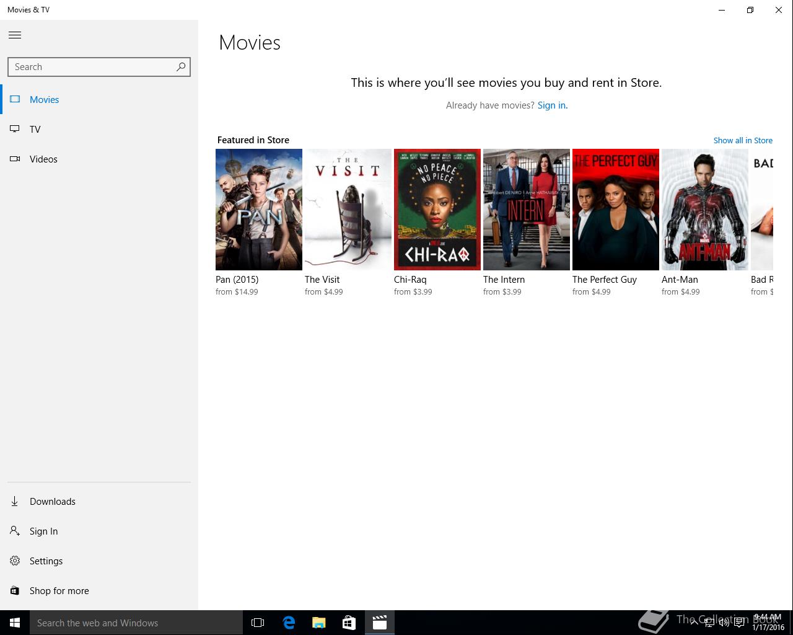Select the Ant-Man title text
Viewport: 793px width, 635px height.
point(680,280)
